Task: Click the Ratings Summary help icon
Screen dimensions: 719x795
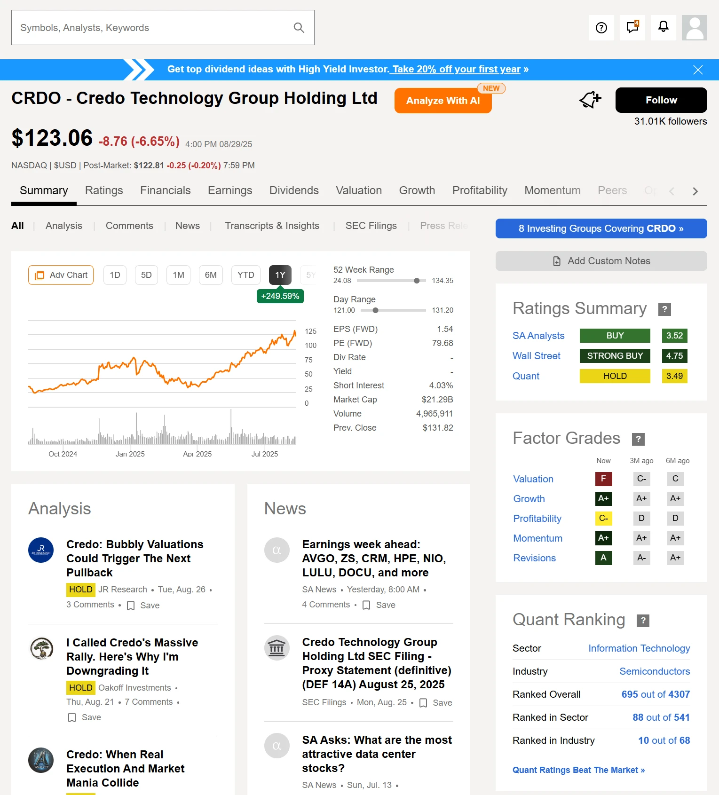Action: [664, 309]
